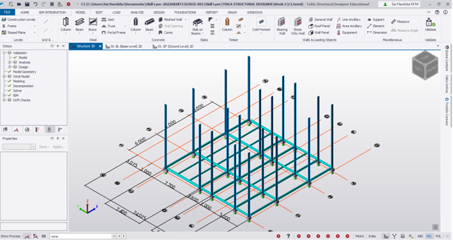The image size is (453, 240).
Task: Switch to St. GF (Ground Level) 2D tab
Action: [173, 46]
